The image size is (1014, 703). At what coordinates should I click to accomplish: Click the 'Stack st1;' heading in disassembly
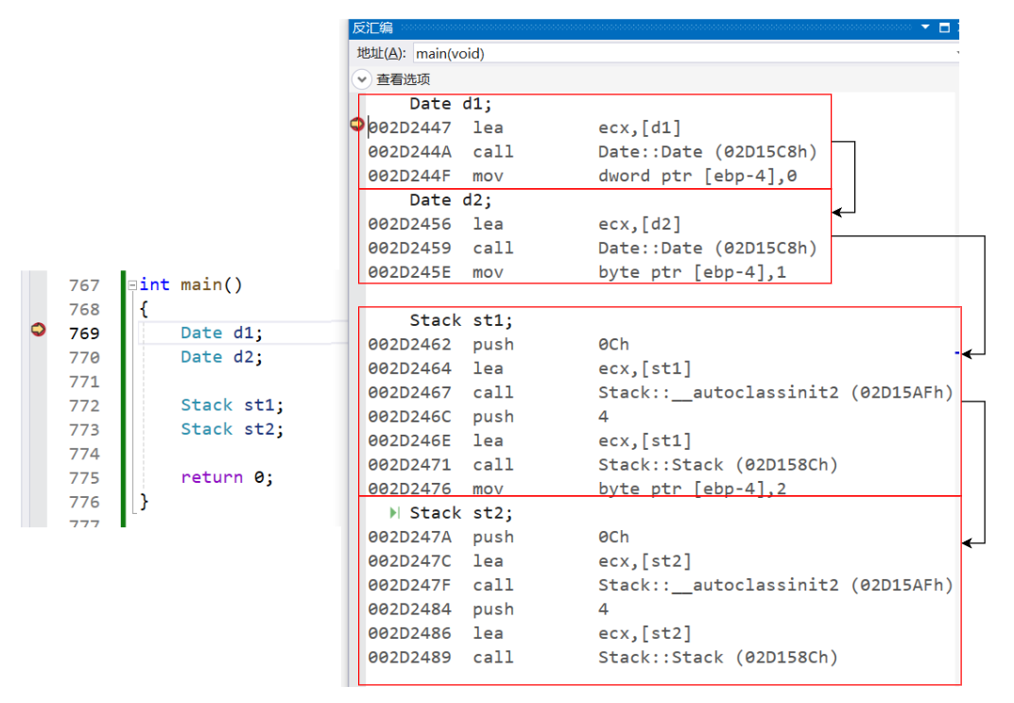460,320
